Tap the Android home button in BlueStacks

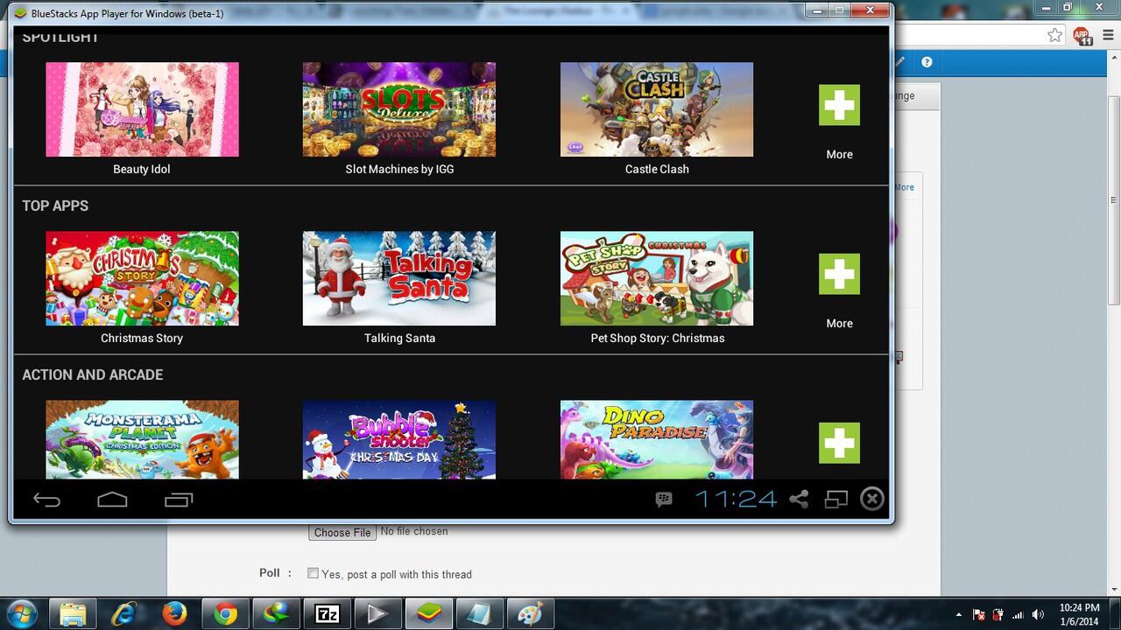tap(112, 500)
